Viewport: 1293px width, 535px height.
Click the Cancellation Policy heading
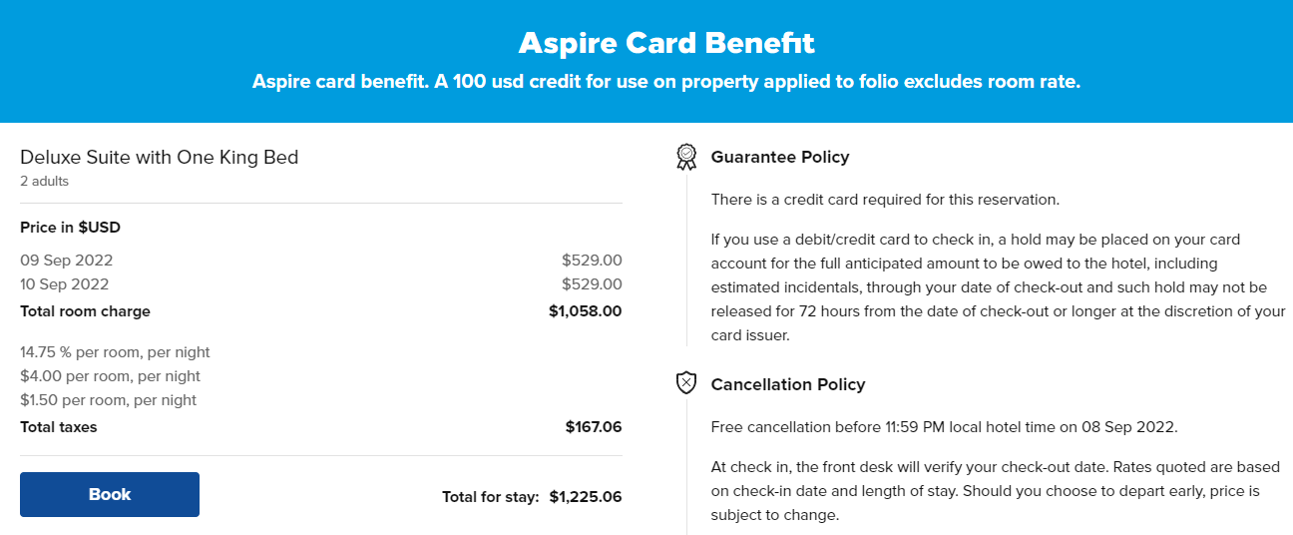pos(788,384)
